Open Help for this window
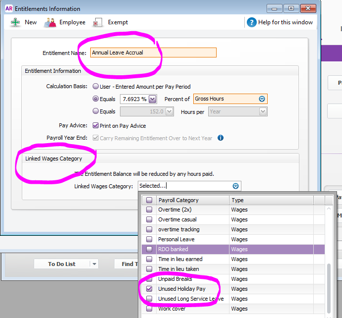This screenshot has height=318, width=342. pos(252,22)
